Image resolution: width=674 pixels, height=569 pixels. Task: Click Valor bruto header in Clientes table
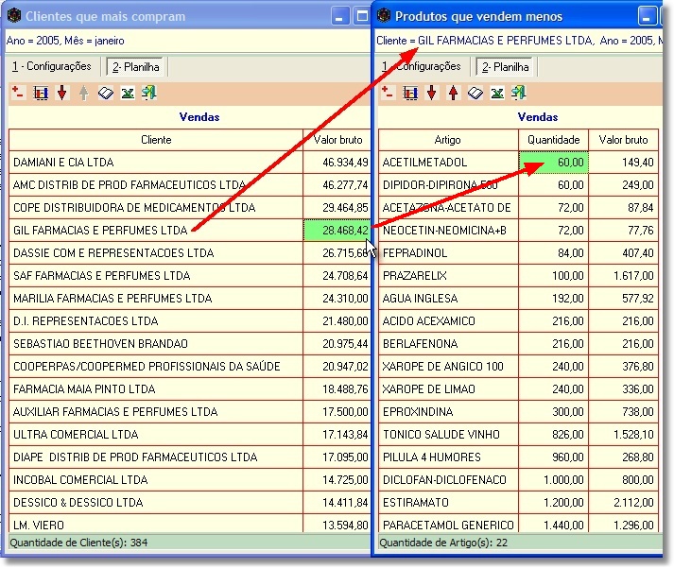(337, 140)
